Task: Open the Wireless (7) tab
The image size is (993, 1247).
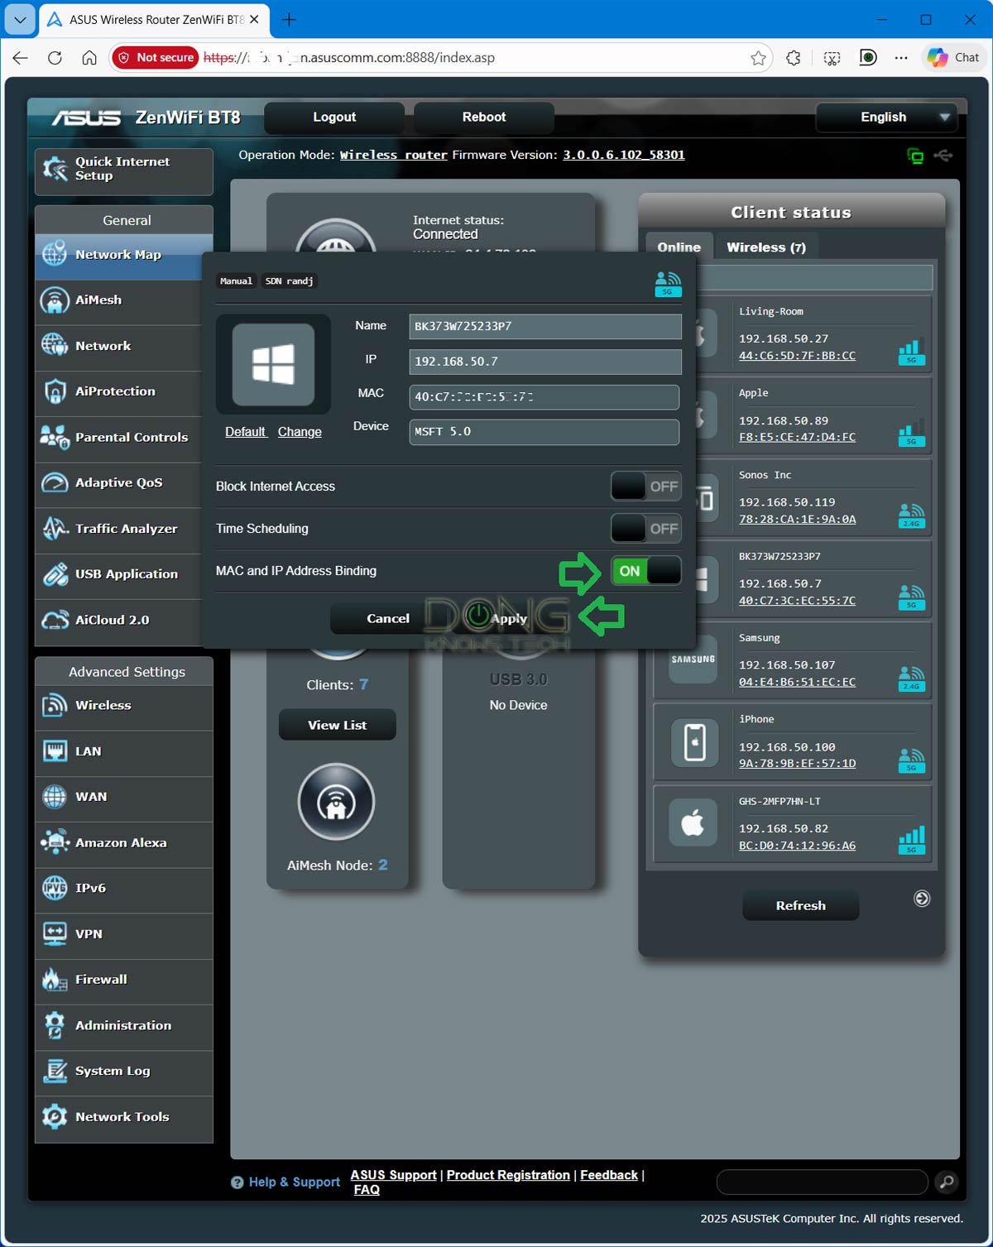Action: pyautogui.click(x=766, y=247)
